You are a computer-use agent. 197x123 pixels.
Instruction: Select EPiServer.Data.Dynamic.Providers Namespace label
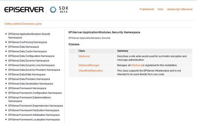click(x=34, y=70)
